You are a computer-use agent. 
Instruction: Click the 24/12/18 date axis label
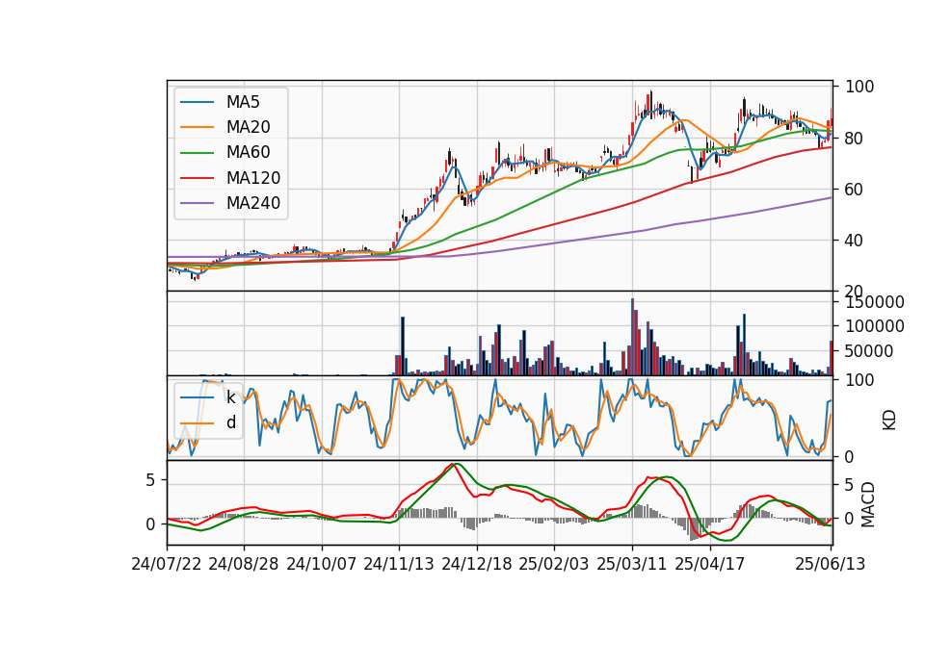(x=477, y=564)
